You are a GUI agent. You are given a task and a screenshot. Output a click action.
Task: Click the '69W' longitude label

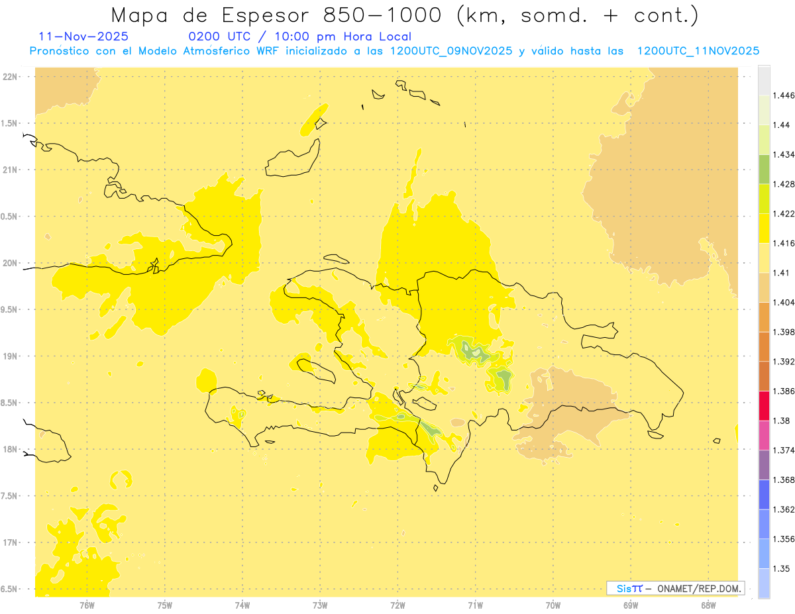631,605
